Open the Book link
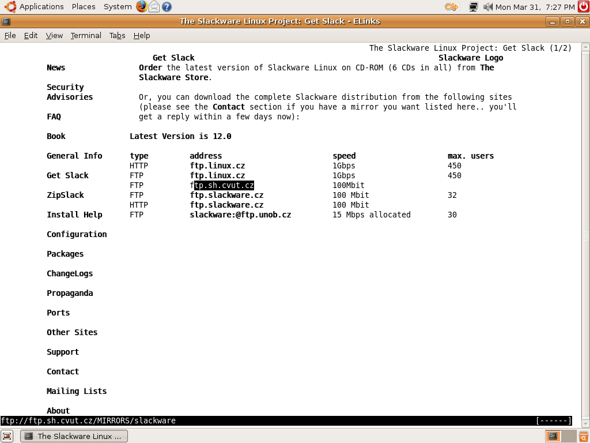The image size is (590, 443). click(56, 136)
